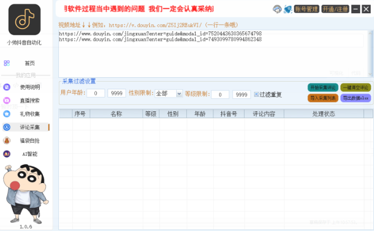Viewport: 374px width, 231px height.
Task: Open 使用说明 purple sidebar icon
Action: (7, 87)
